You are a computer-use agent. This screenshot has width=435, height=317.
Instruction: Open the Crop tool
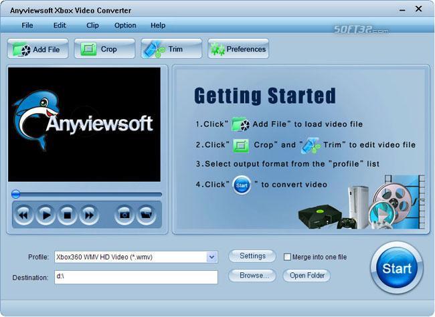coord(104,49)
